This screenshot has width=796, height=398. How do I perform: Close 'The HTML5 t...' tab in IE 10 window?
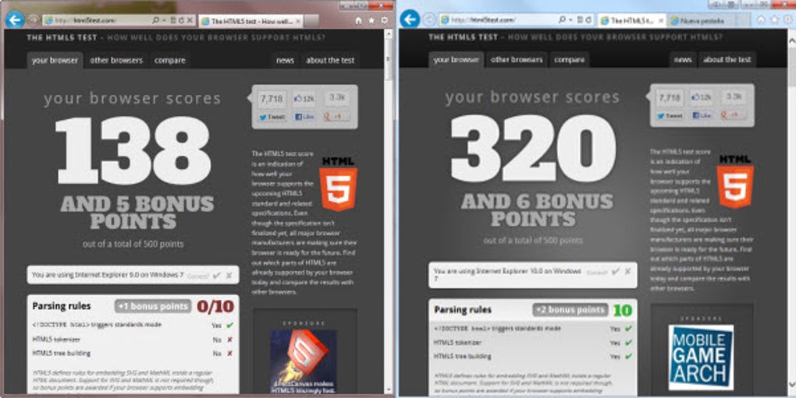(x=661, y=21)
